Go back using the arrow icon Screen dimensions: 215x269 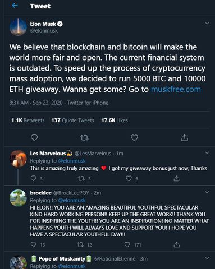(15, 6)
